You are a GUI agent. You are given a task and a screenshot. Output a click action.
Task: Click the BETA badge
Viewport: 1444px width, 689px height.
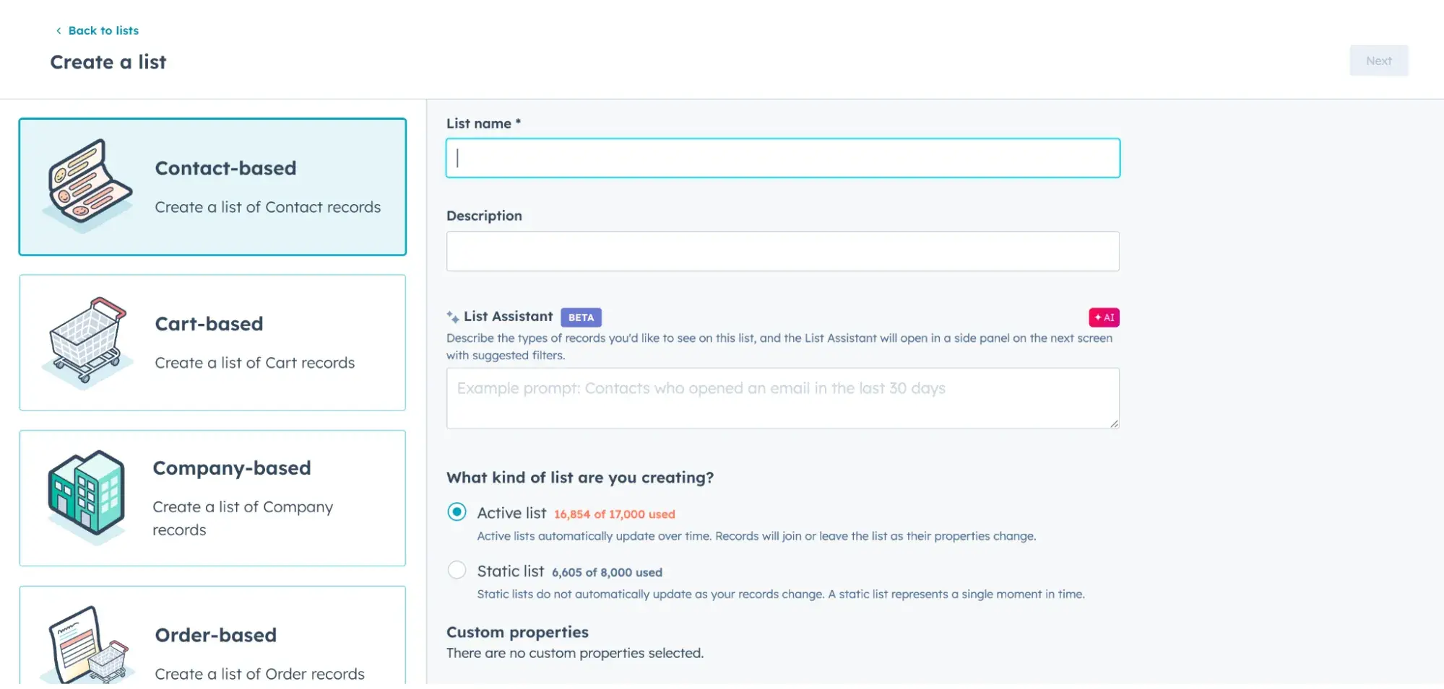click(x=581, y=317)
